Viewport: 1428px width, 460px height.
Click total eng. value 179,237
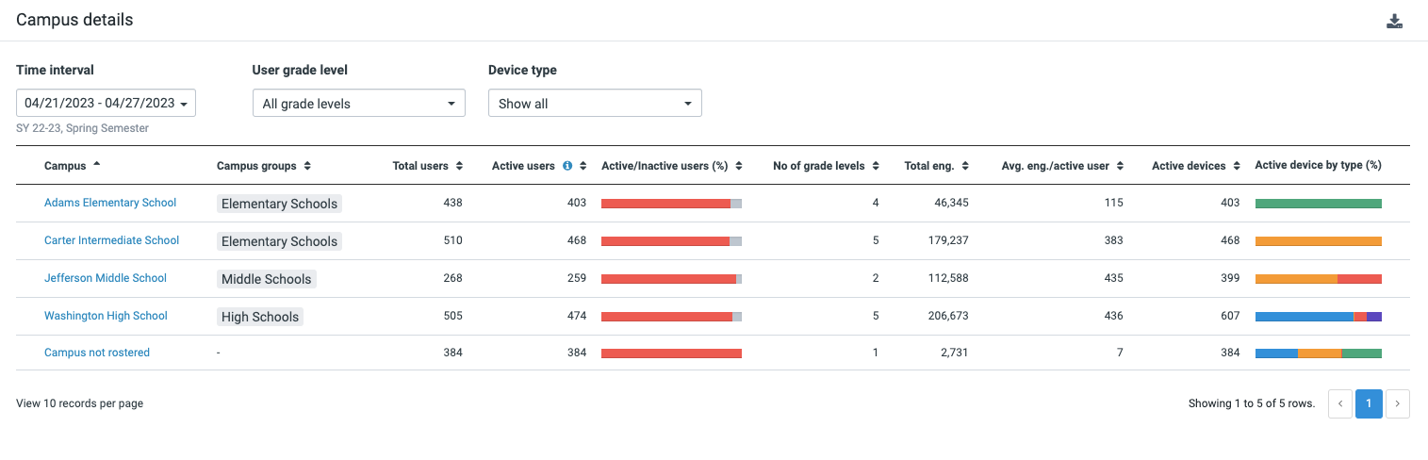(x=948, y=240)
